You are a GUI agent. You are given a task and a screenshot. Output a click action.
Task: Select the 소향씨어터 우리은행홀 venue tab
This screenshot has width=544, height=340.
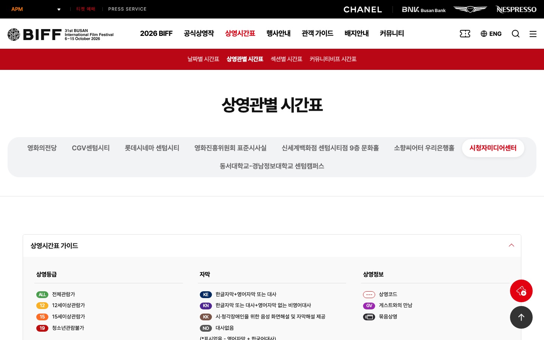pyautogui.click(x=424, y=148)
